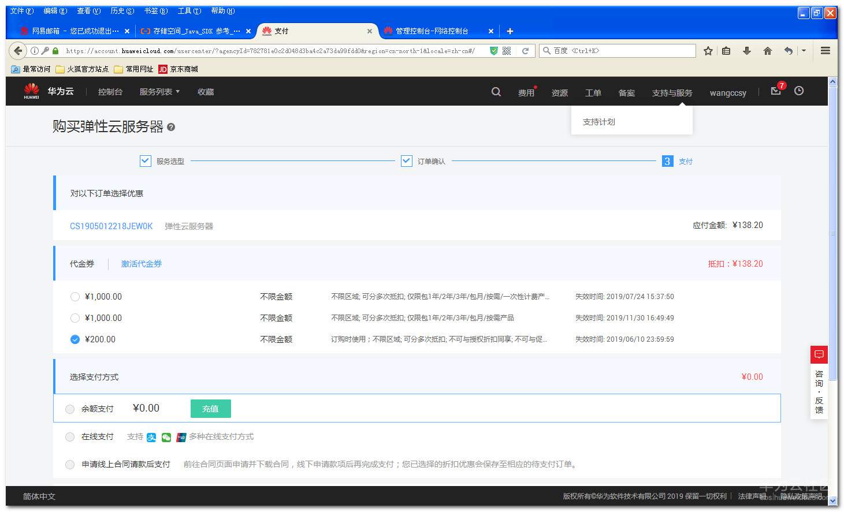This screenshot has height=512, width=844.
Task: Open the 工单 header link
Action: click(593, 92)
